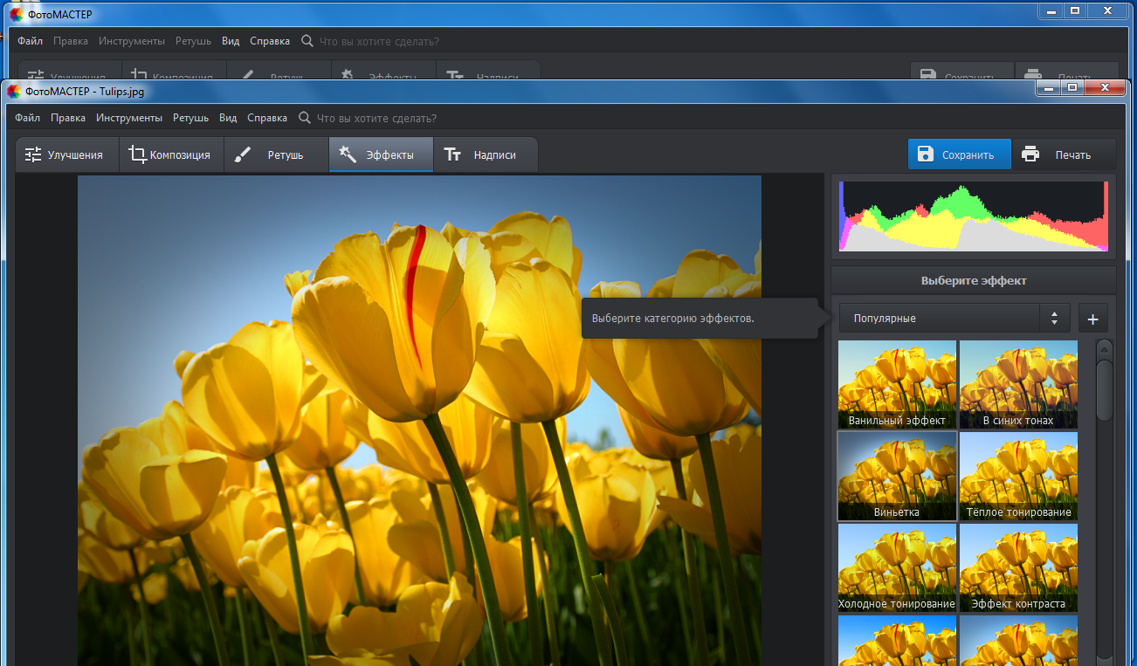1137x666 pixels.
Task: Open Правка menu in Tulips.jpg window
Action: [68, 118]
